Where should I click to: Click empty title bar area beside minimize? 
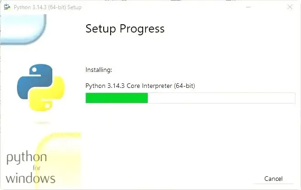[x=184, y=7]
